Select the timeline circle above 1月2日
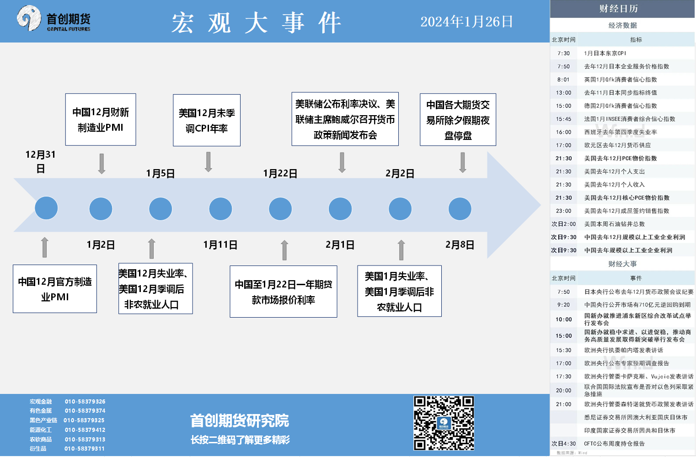 click(x=101, y=209)
